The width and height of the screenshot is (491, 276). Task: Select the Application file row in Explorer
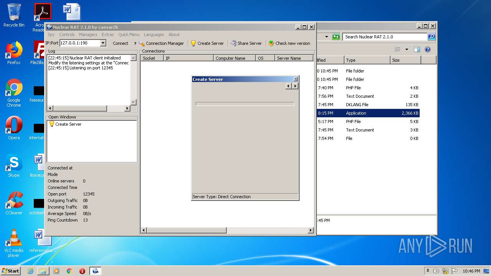[368, 113]
